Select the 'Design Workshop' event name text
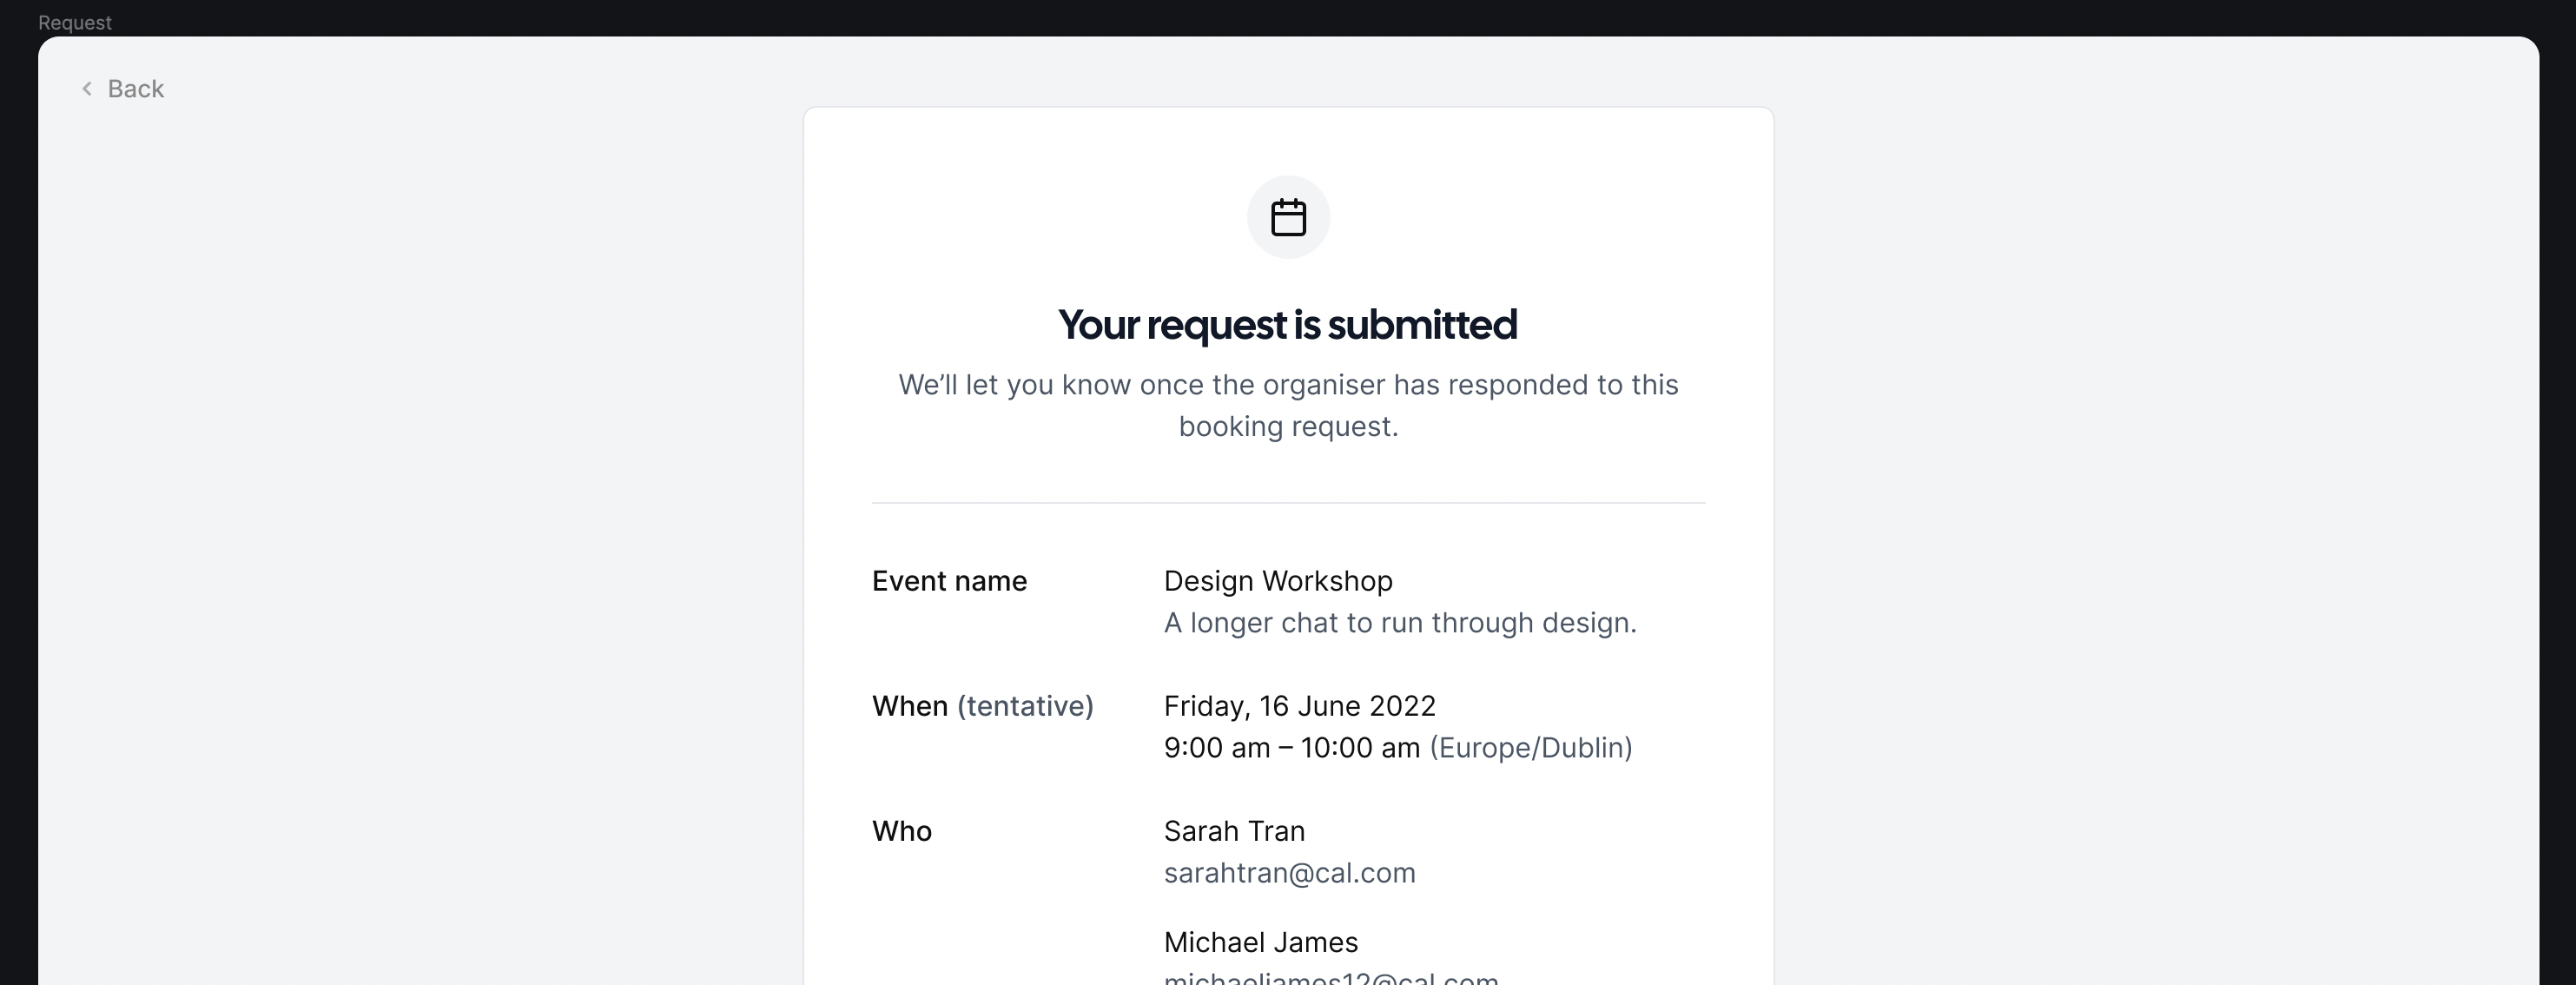2576x985 pixels. coord(1278,581)
